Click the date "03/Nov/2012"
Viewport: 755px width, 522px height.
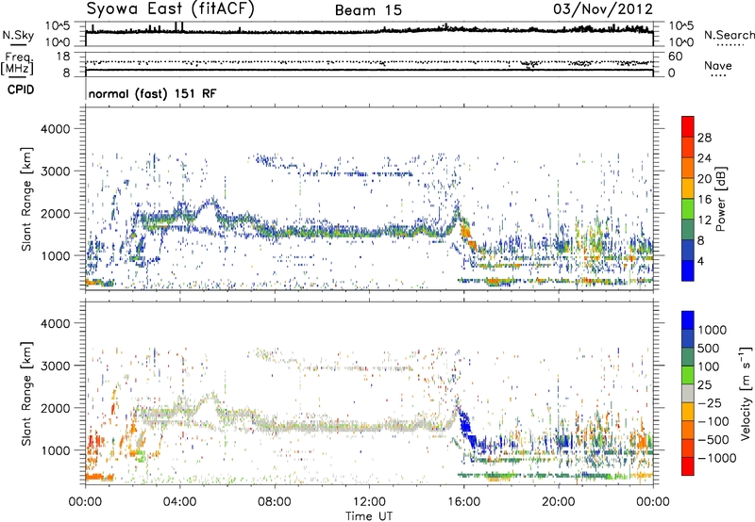point(603,8)
